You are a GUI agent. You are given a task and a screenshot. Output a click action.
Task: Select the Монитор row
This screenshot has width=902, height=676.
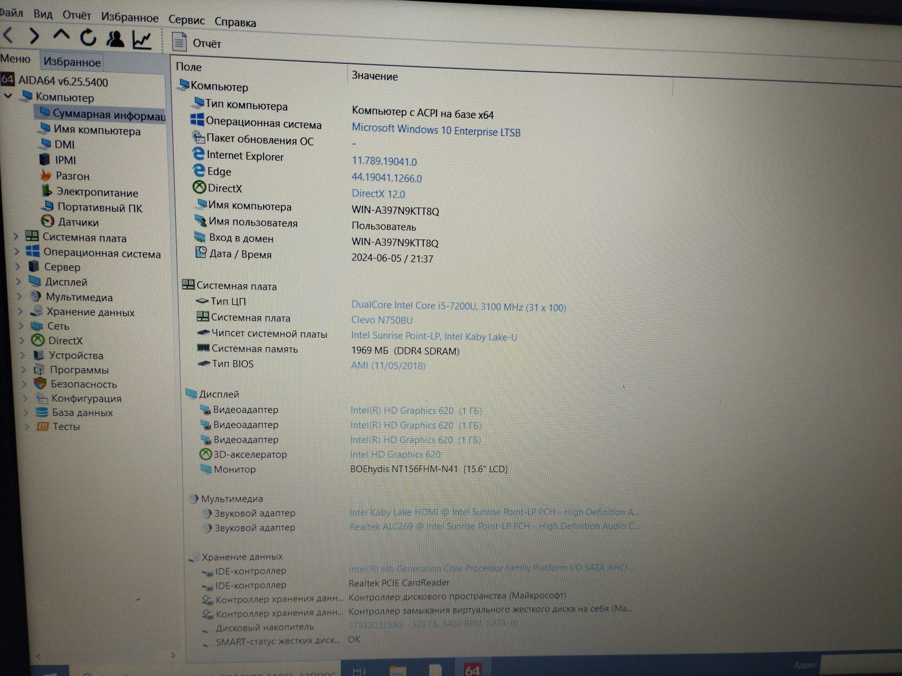354,469
